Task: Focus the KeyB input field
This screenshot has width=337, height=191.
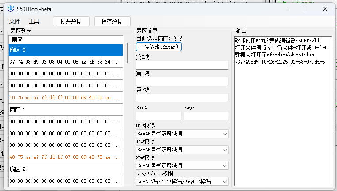Action: pyautogui.click(x=206, y=116)
